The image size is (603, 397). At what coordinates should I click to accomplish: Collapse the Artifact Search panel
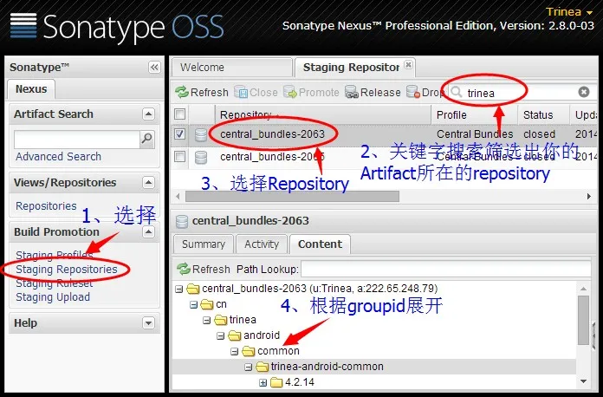tap(148, 114)
